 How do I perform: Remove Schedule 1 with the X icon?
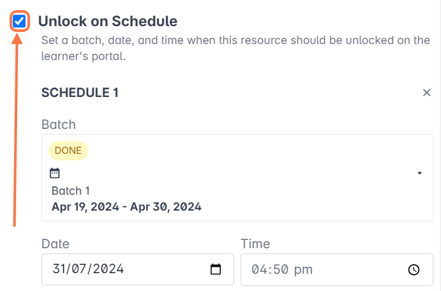427,93
